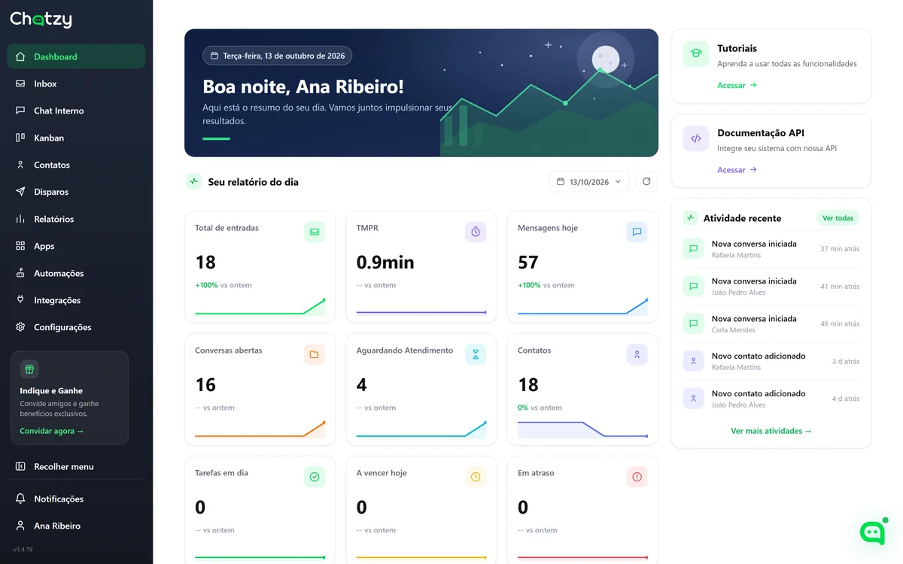Screen dimensions: 903x564
Task: Open Relatórios in the sidebar
Action: tap(76, 220)
